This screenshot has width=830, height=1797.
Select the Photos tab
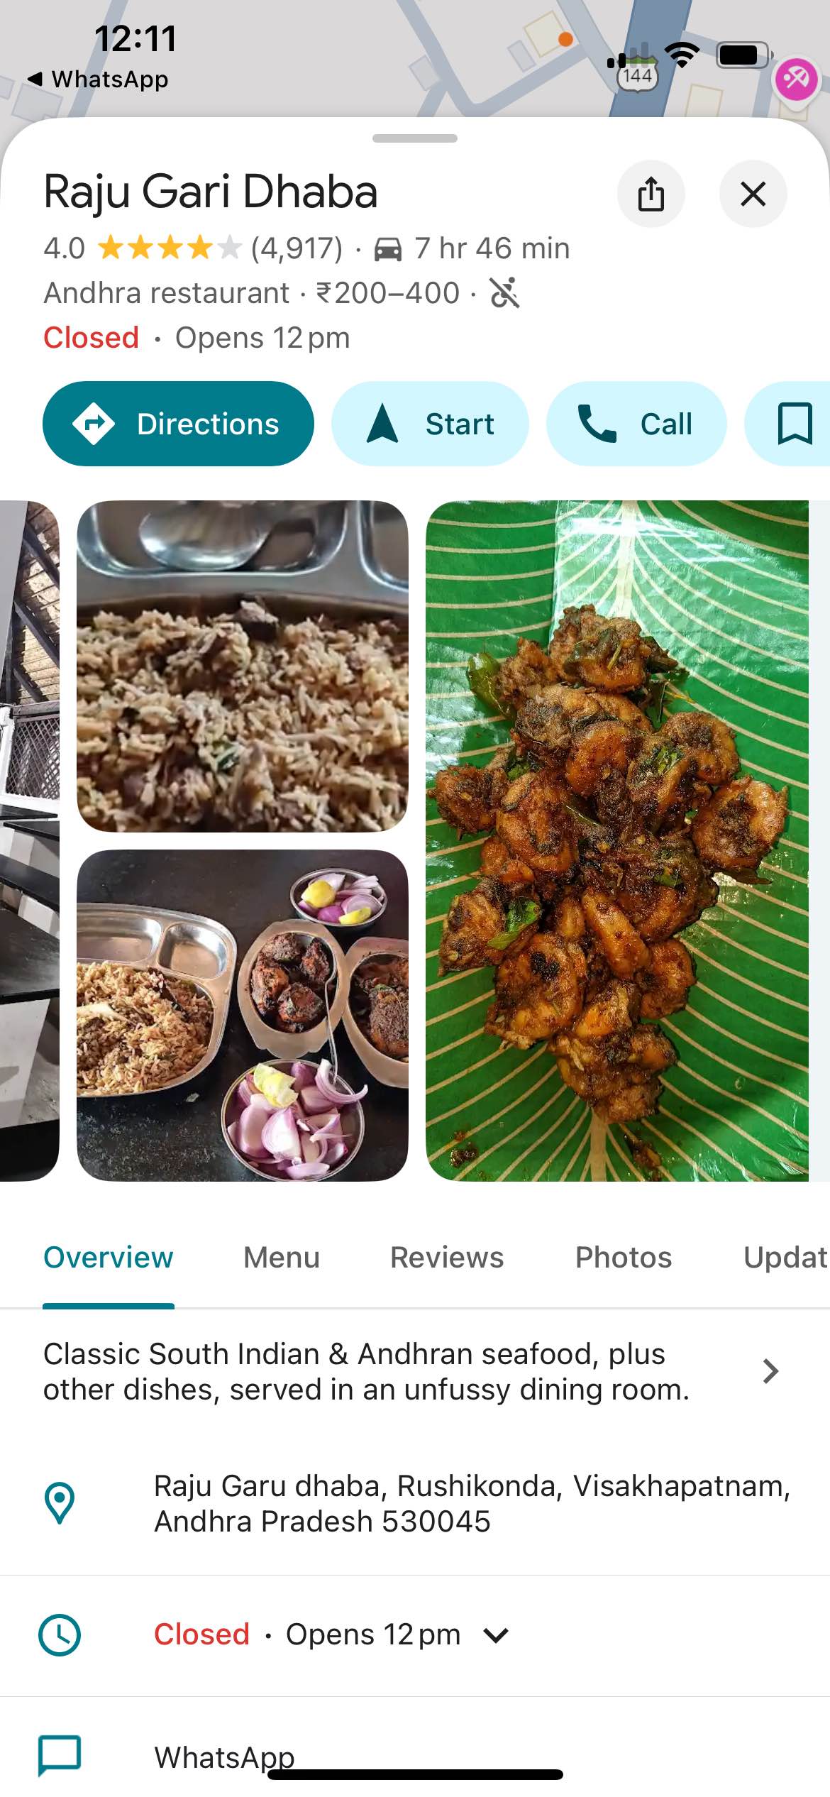pyautogui.click(x=623, y=1257)
